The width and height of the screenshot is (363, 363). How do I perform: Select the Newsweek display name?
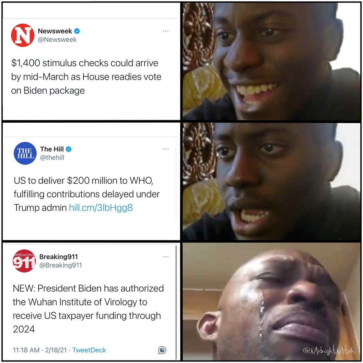point(55,31)
